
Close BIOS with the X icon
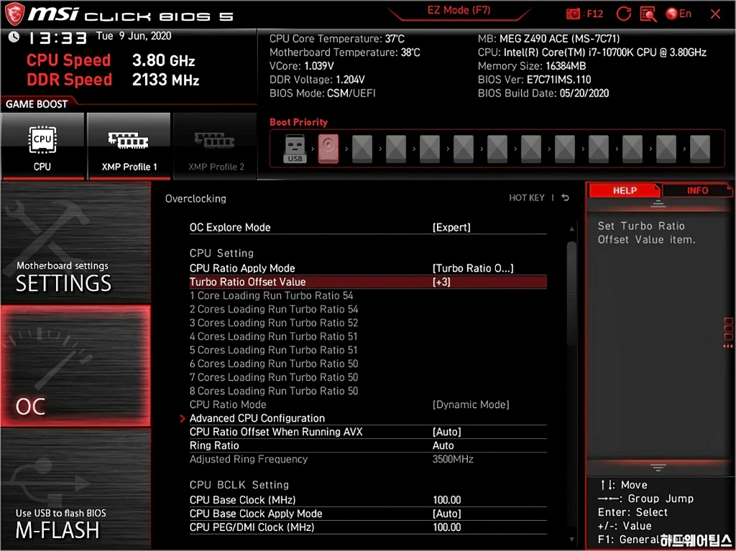pos(715,14)
